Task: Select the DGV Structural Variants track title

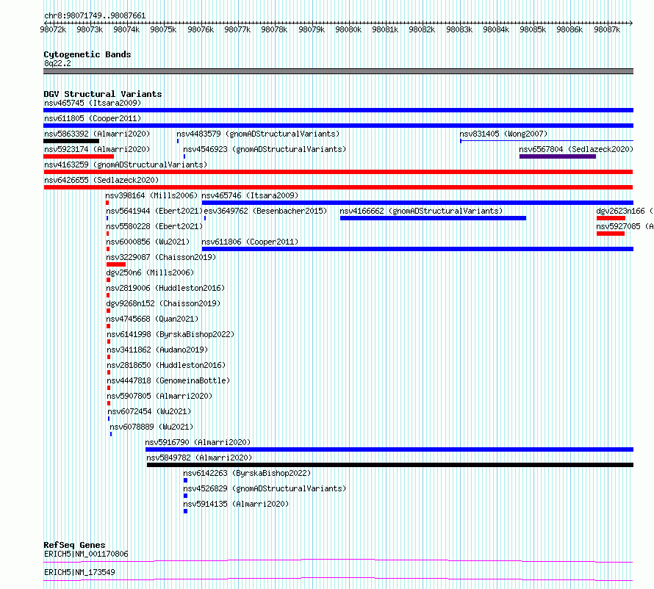Action: tap(103, 94)
